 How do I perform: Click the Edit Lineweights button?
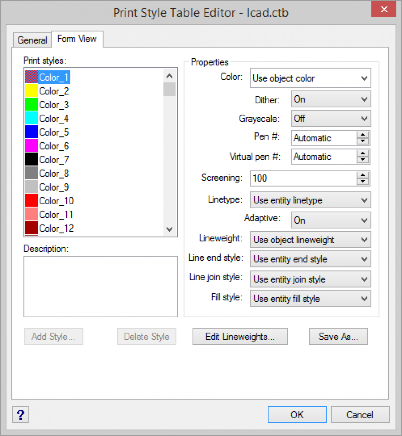tap(240, 336)
